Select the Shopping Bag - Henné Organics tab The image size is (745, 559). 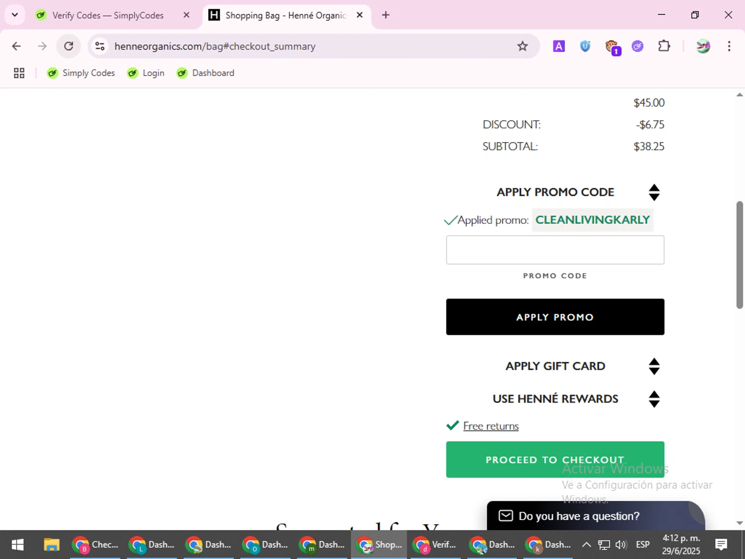pyautogui.click(x=286, y=15)
